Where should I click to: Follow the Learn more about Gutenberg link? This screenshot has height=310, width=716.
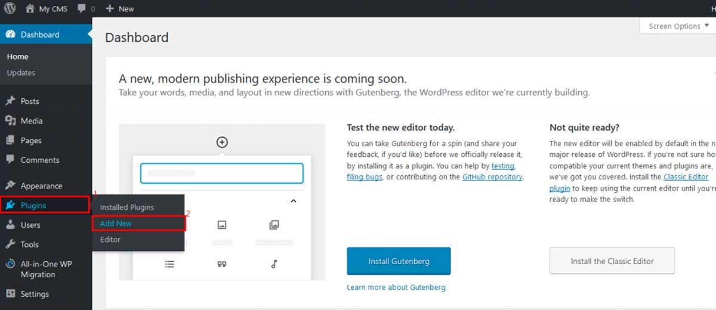(x=396, y=287)
